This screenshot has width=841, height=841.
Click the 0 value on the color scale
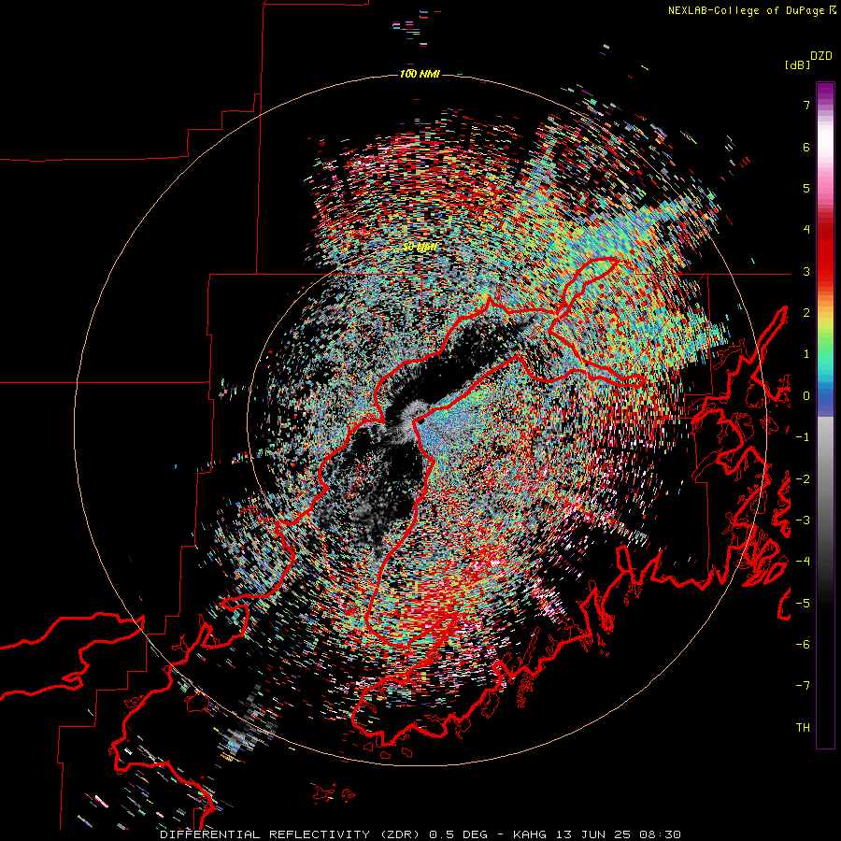[x=806, y=396]
